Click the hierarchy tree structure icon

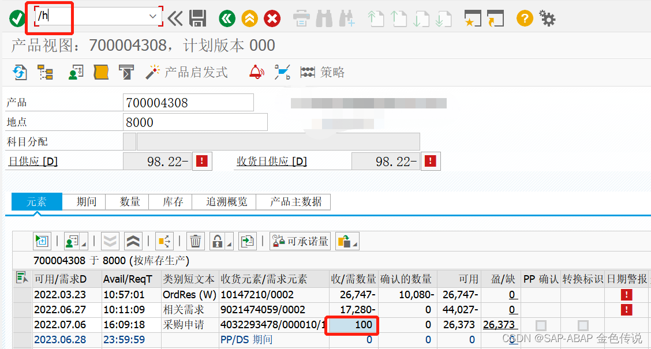point(45,72)
